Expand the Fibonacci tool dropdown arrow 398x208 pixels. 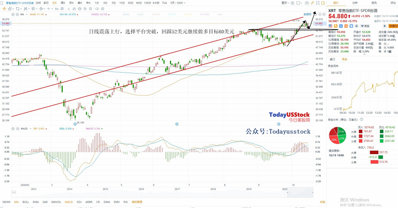[37, 9]
